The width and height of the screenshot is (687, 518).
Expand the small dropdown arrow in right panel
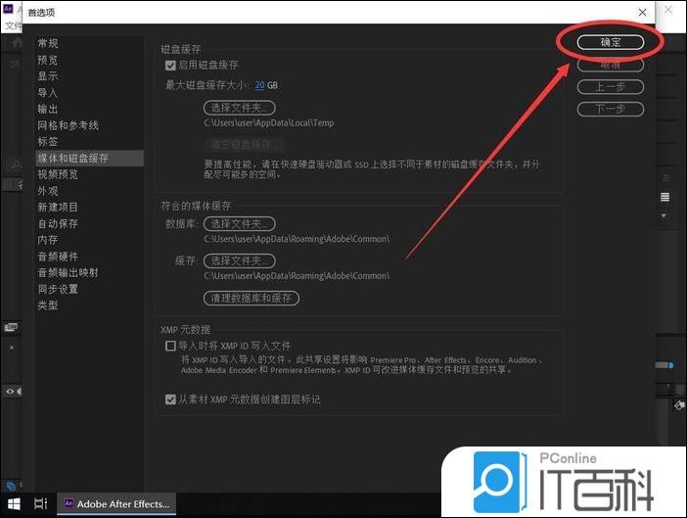coord(664,215)
